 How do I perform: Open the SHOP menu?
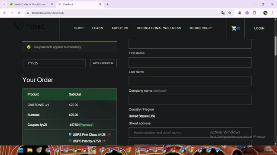pyautogui.click(x=79, y=28)
